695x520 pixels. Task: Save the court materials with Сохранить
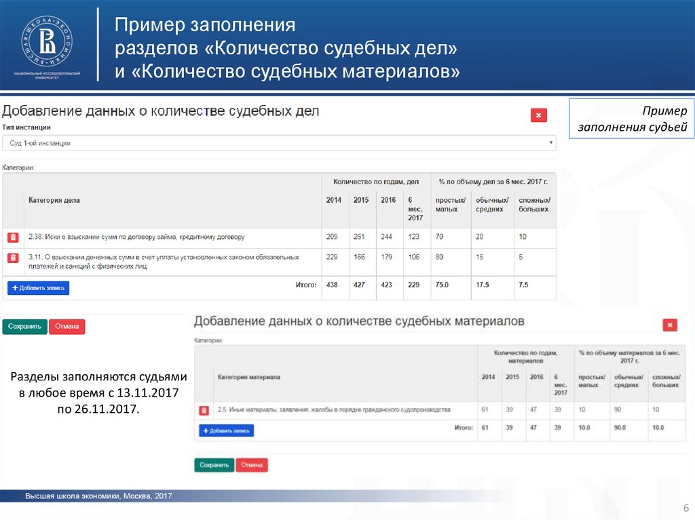[214, 465]
